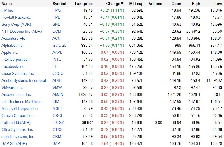Sort by the Open column header
Viewport: 224px width, 147px height.
coord(176,4)
